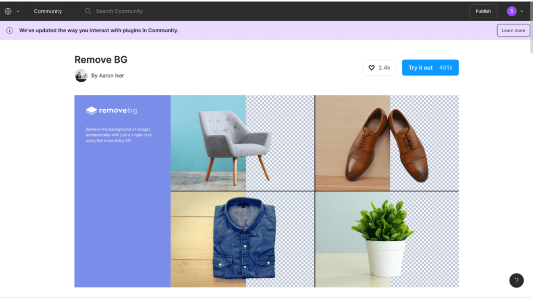Click the grey chair preview image
Screen dimensions: 533x298
(243, 143)
